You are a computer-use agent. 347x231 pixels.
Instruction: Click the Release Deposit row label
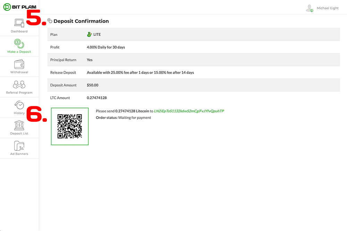[63, 73]
